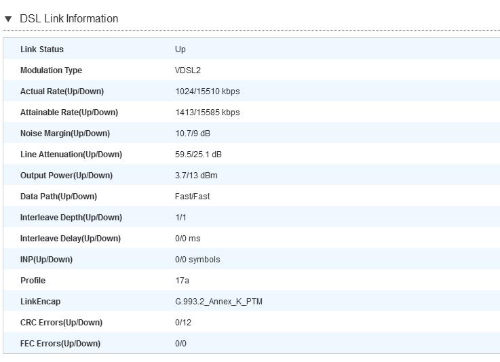
Task: Select the G.993.2_Annex_K_PTM LinkEncap value
Action: (x=218, y=302)
